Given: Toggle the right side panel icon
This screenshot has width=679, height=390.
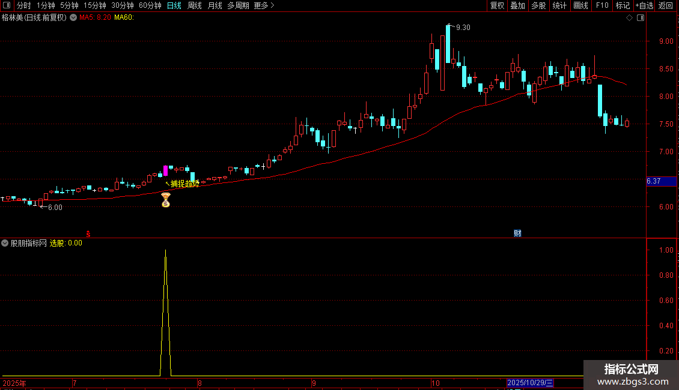Looking at the screenshot, I should point(641,18).
